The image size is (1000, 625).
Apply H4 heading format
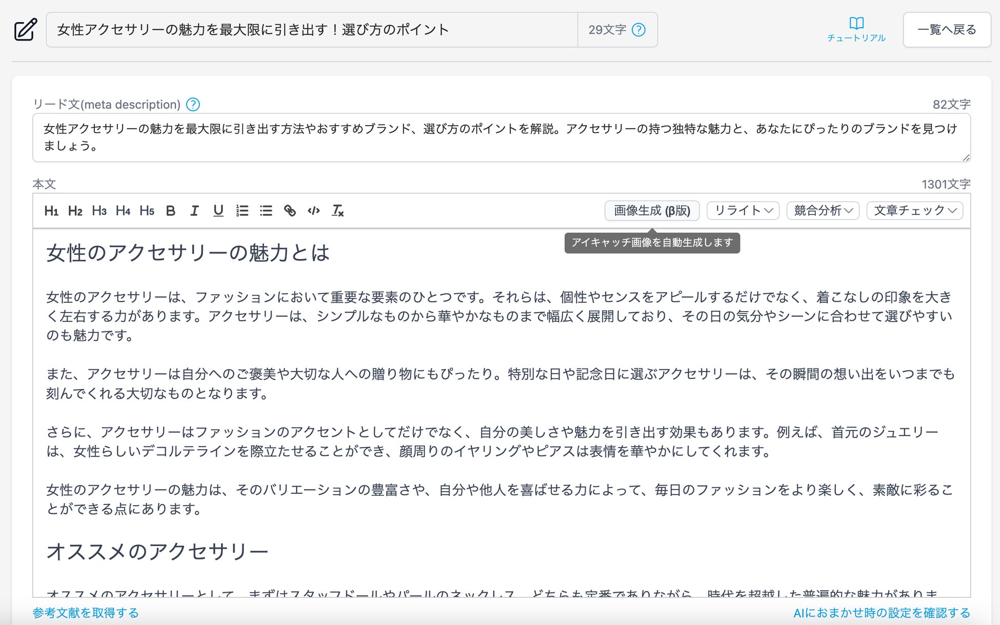coord(123,211)
